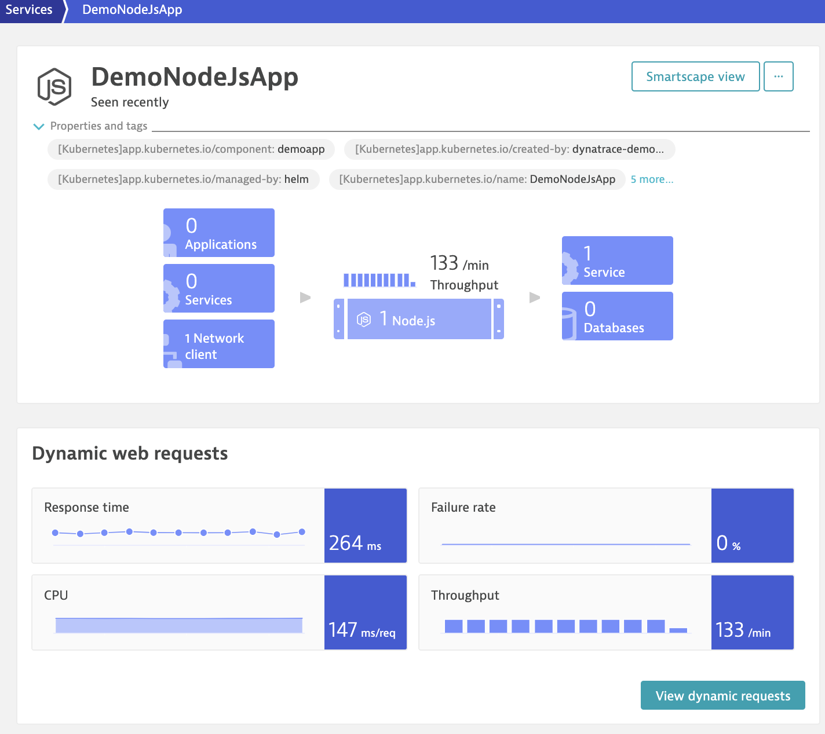Screen dimensions: 825x734
Task: Click the name: DemoNodeJsApp tag
Action: [477, 179]
